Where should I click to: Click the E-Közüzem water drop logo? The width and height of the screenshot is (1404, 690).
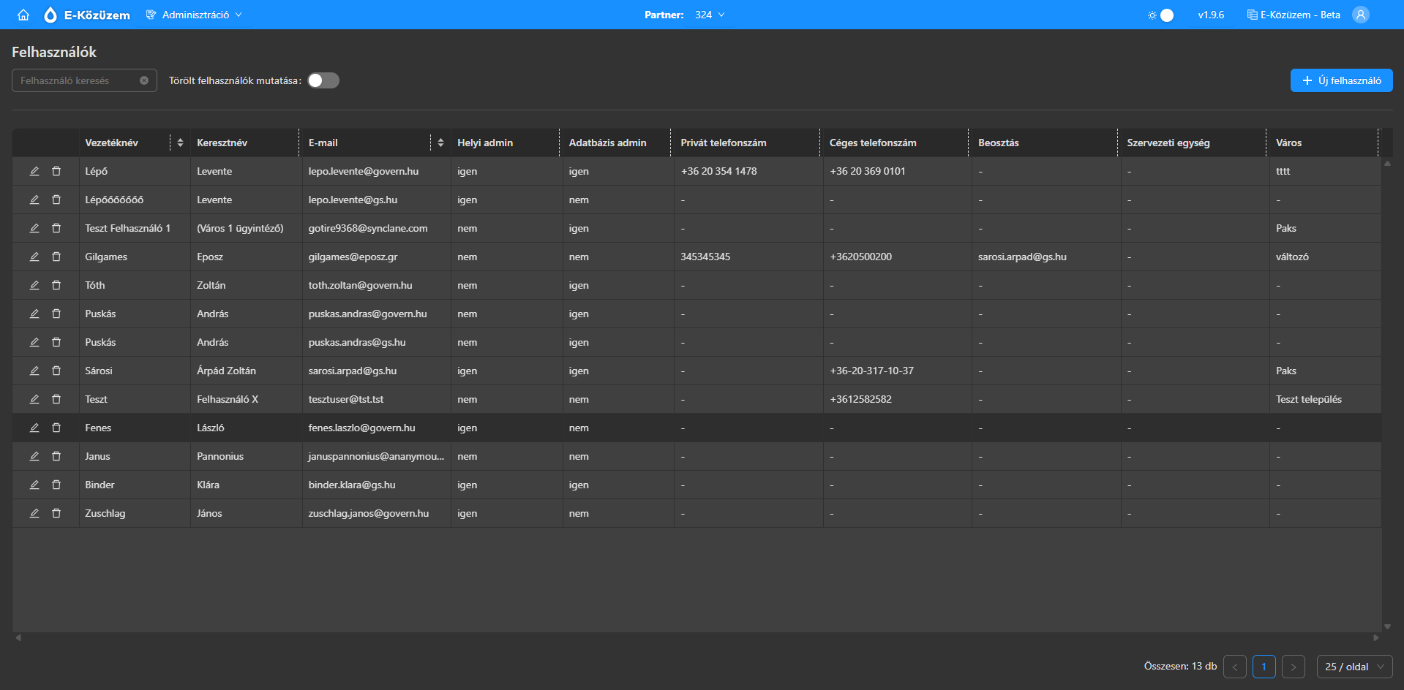(50, 15)
